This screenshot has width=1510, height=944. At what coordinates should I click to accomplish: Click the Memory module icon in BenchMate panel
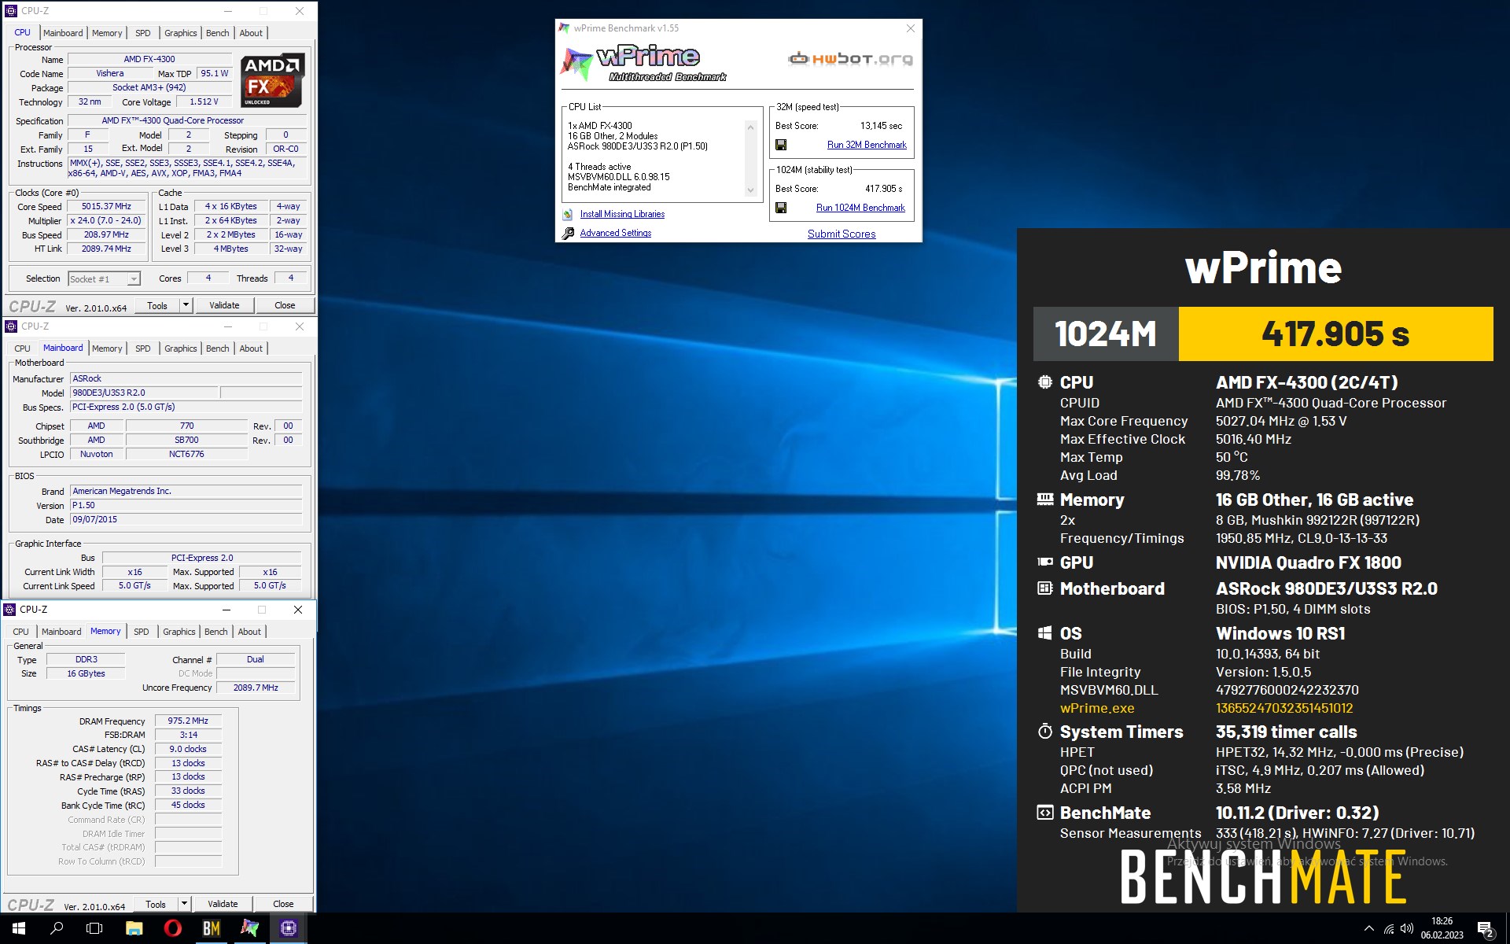[1044, 500]
